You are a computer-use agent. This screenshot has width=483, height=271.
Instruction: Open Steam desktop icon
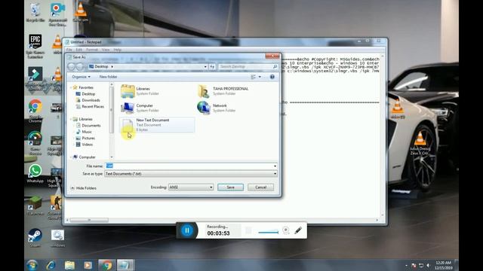(35, 238)
